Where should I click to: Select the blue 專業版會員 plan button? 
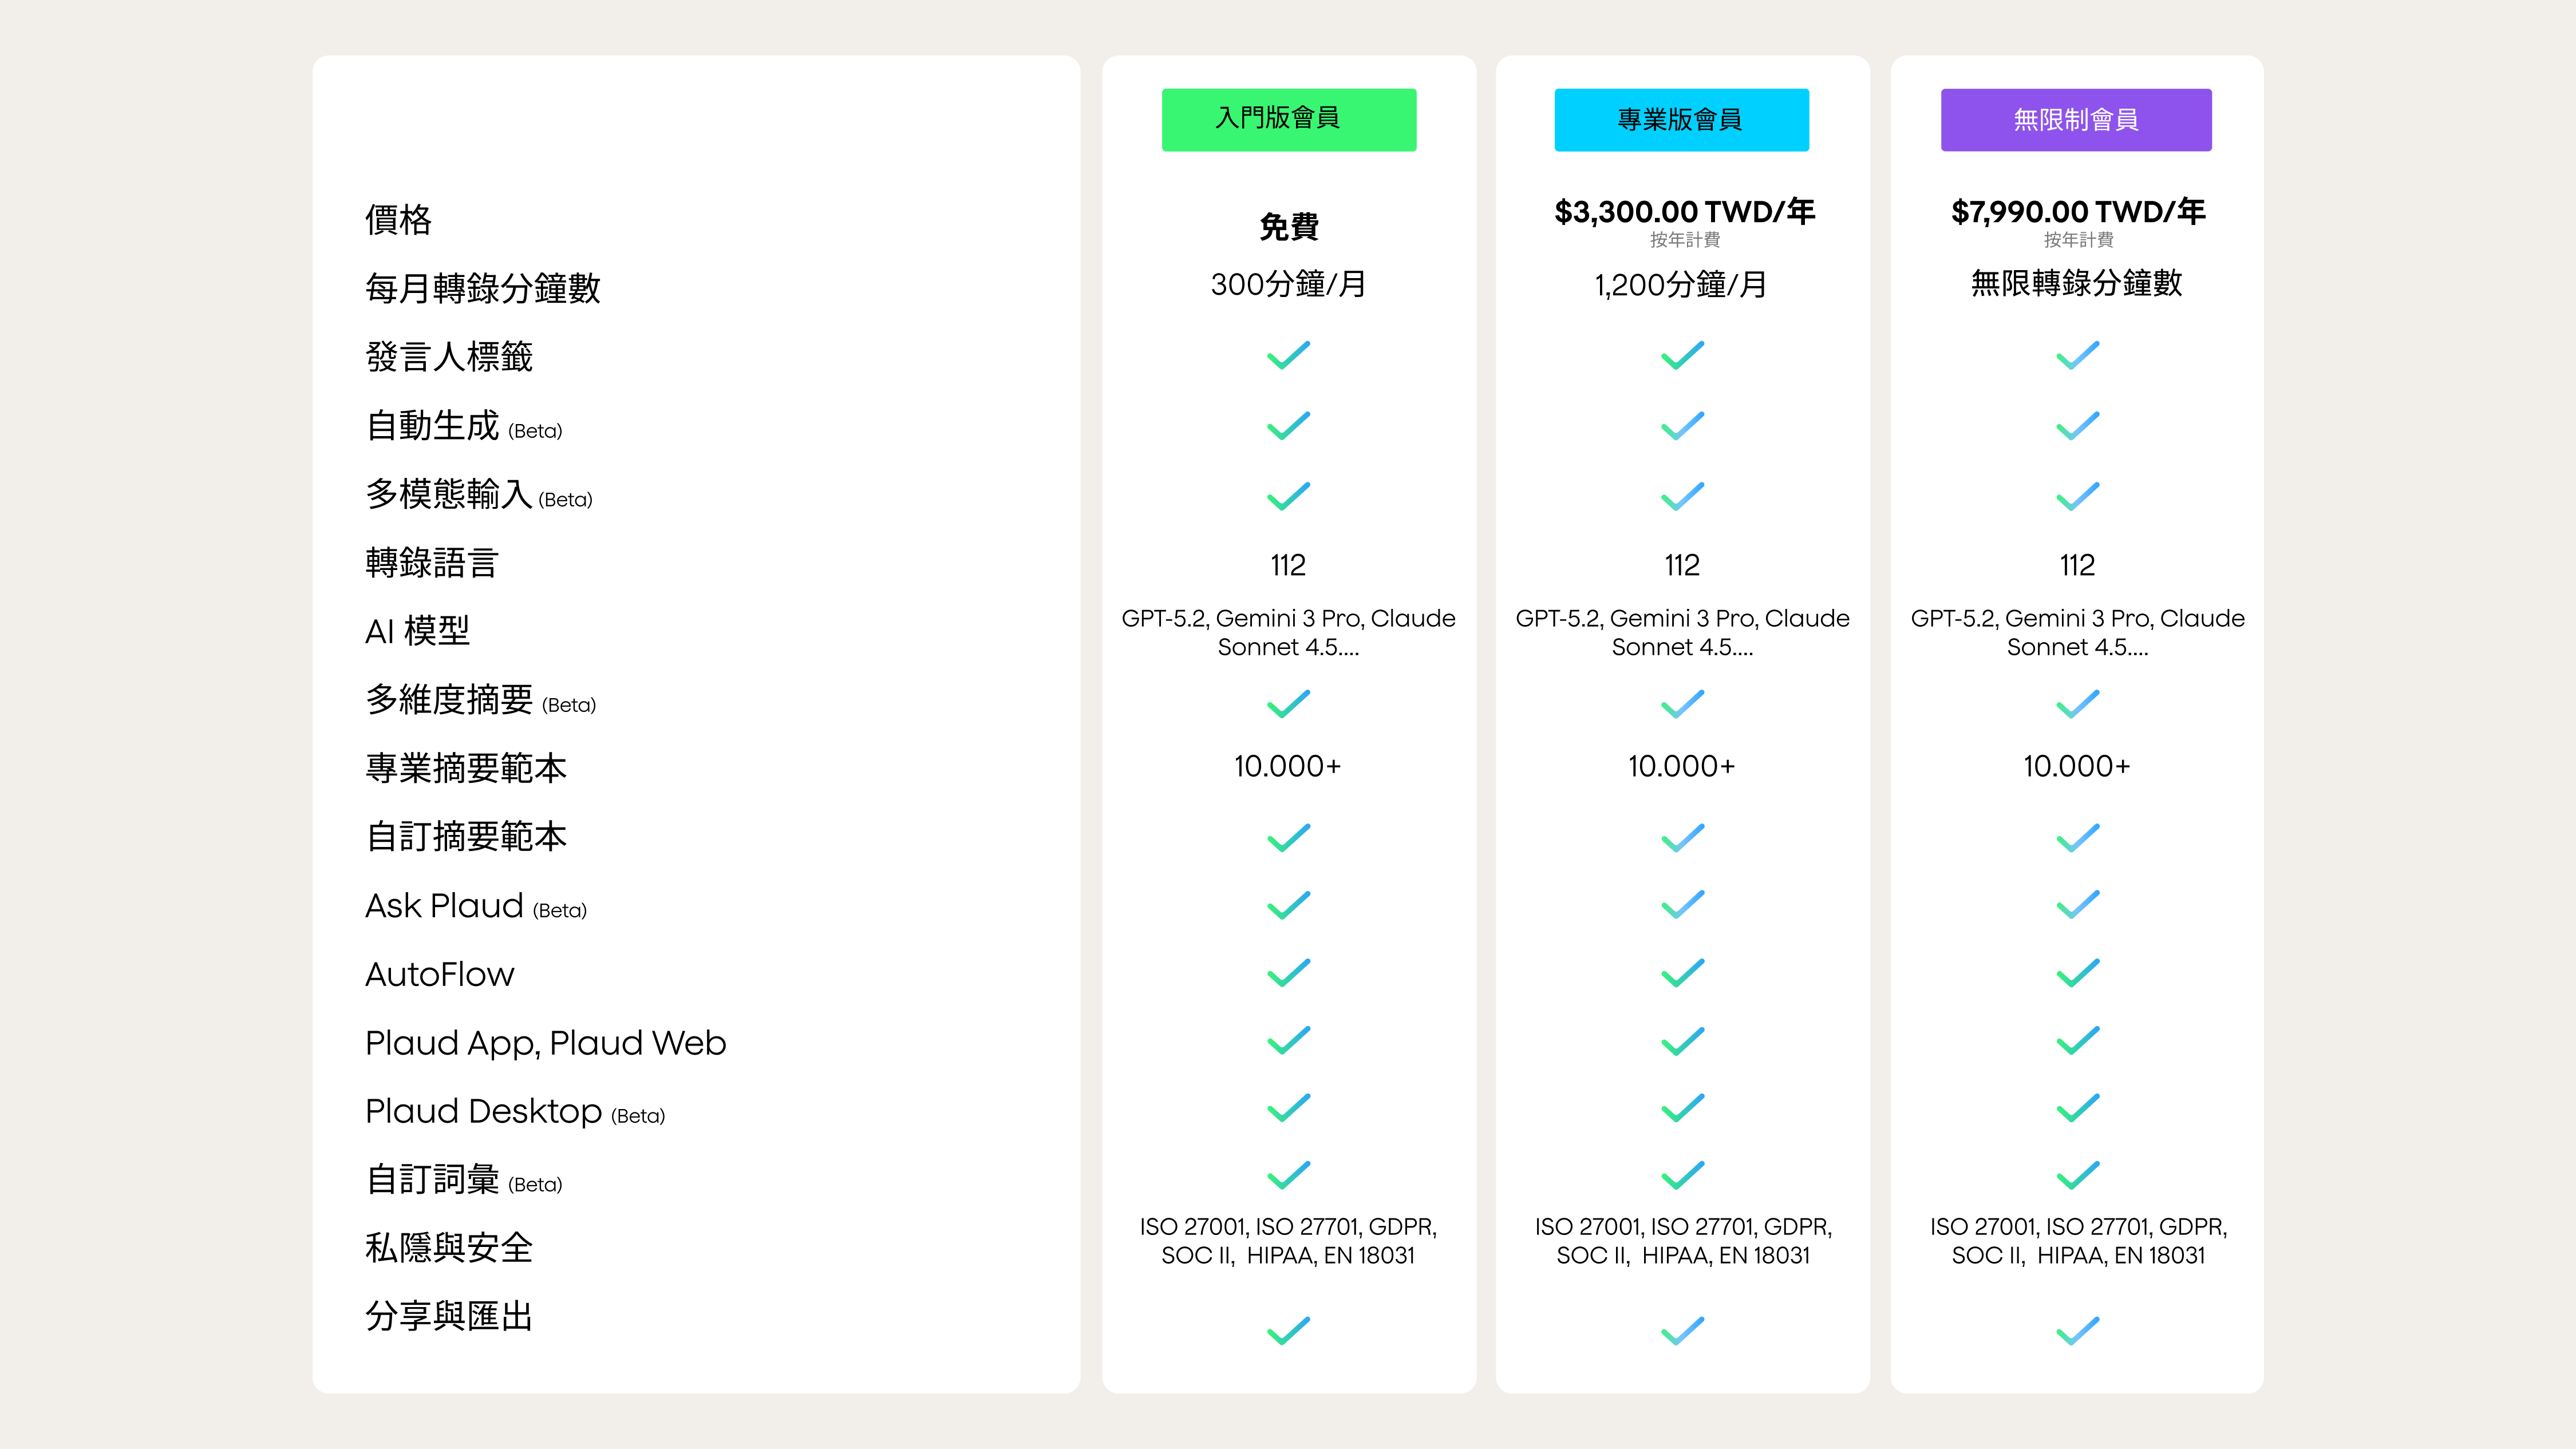1681,120
